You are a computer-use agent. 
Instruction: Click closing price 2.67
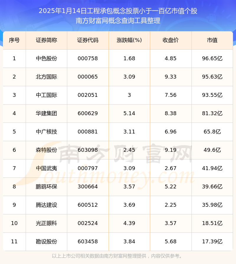171,168
